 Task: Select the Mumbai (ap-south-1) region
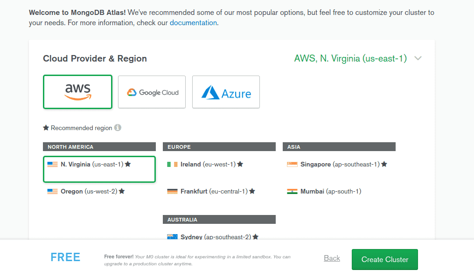point(339,191)
